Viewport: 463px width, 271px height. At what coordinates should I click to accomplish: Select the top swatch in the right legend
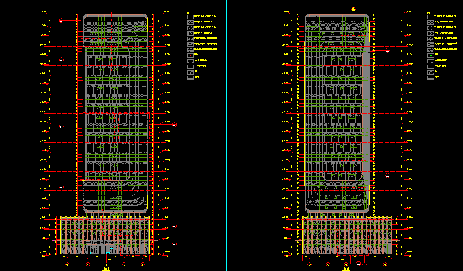[x=431, y=16]
